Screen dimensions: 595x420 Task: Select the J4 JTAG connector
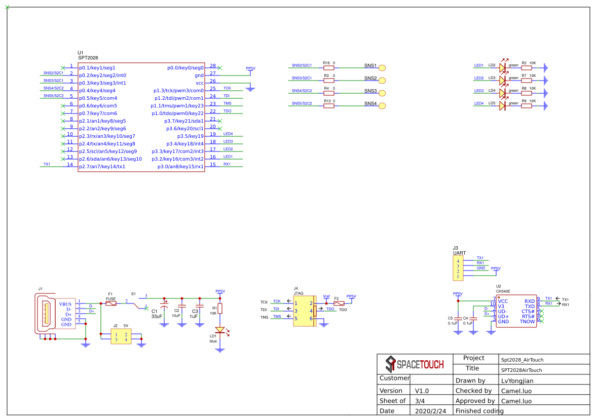click(304, 311)
